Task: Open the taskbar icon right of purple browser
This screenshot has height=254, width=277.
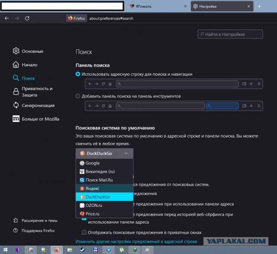Action: [x=31, y=250]
